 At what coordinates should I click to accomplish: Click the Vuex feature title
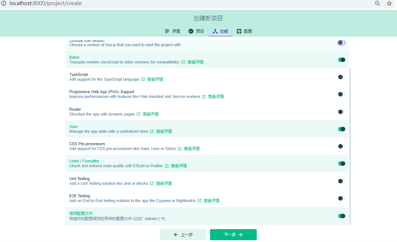pos(74,127)
